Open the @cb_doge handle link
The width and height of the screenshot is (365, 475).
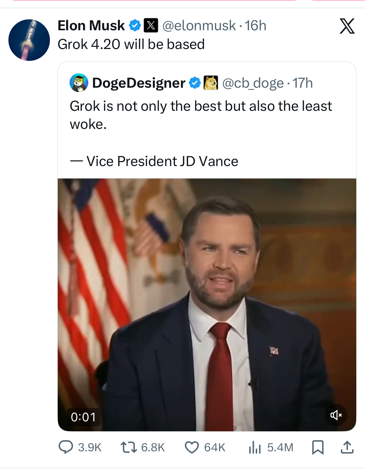pos(253,83)
